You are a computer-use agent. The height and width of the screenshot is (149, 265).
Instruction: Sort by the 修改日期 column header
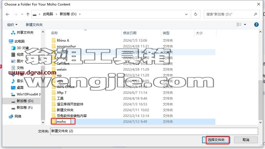130,33
